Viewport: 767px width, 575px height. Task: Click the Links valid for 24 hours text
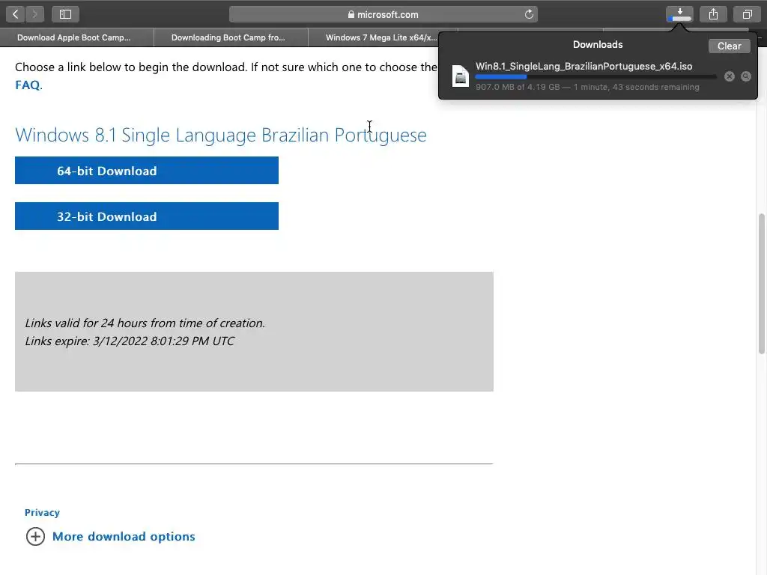click(x=145, y=323)
